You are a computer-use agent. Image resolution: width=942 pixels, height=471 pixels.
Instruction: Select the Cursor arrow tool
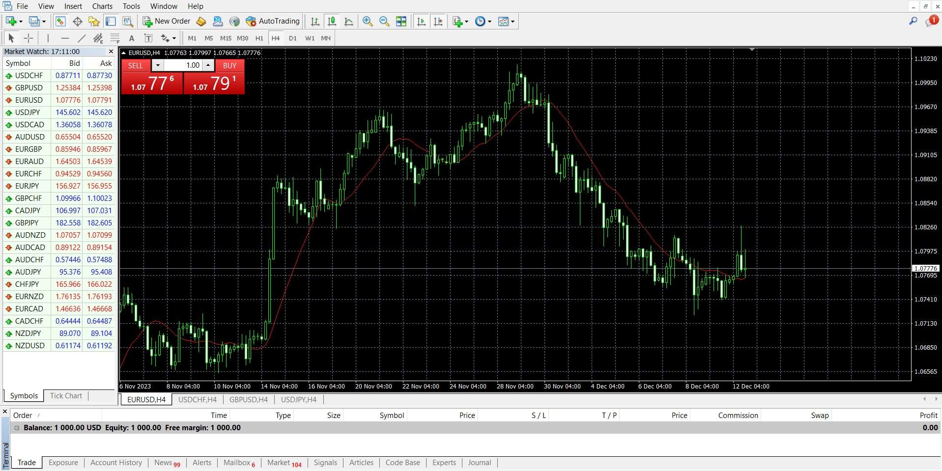11,38
